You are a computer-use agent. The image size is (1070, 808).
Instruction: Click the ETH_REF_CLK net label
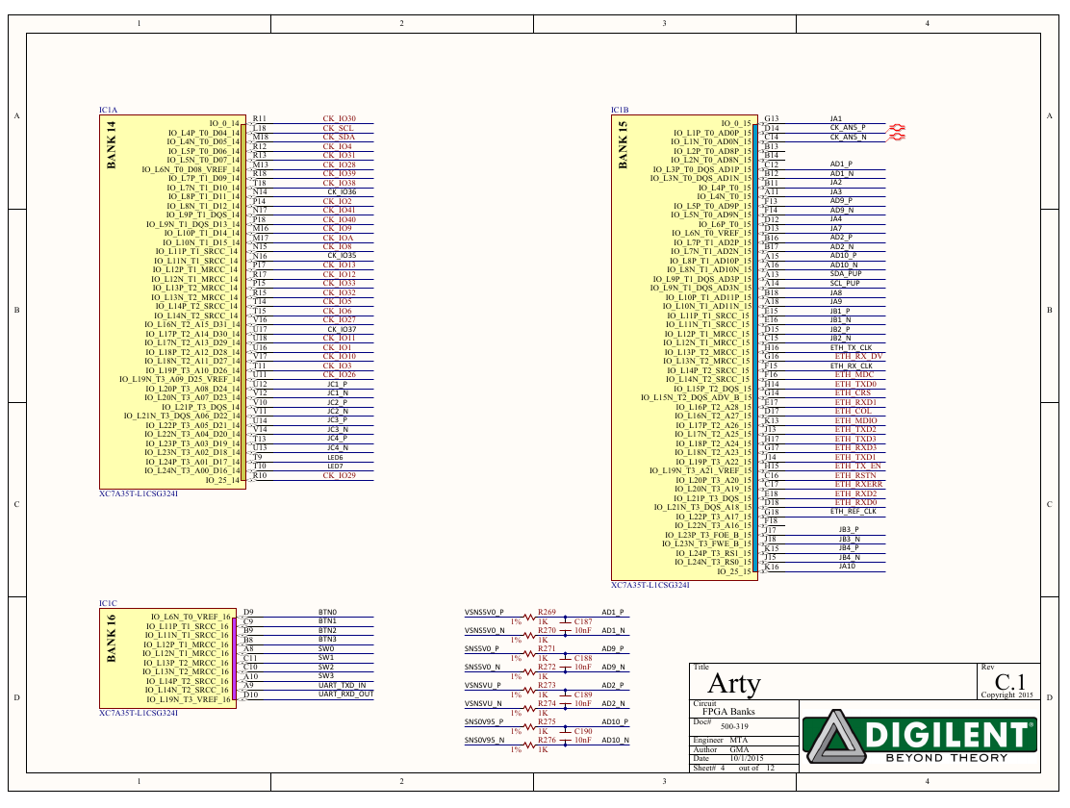[853, 511]
